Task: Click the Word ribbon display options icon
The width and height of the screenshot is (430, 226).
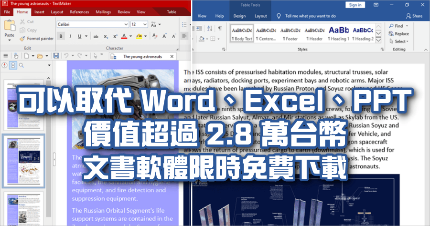Action: tap(376, 5)
